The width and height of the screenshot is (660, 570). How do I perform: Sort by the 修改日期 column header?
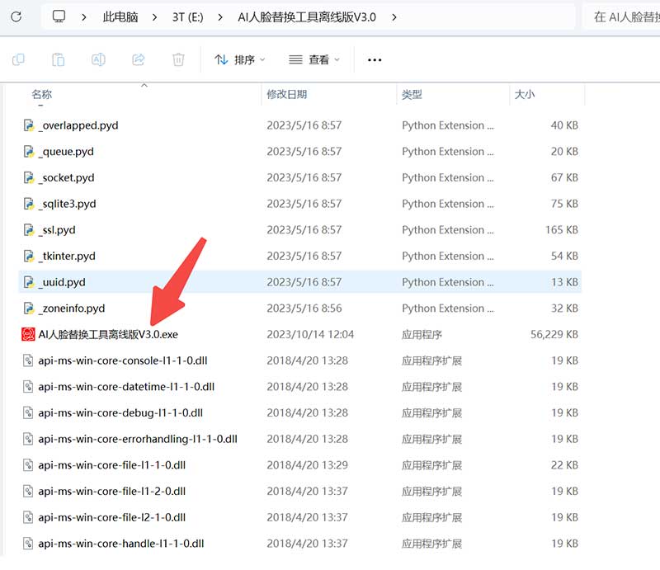click(286, 95)
